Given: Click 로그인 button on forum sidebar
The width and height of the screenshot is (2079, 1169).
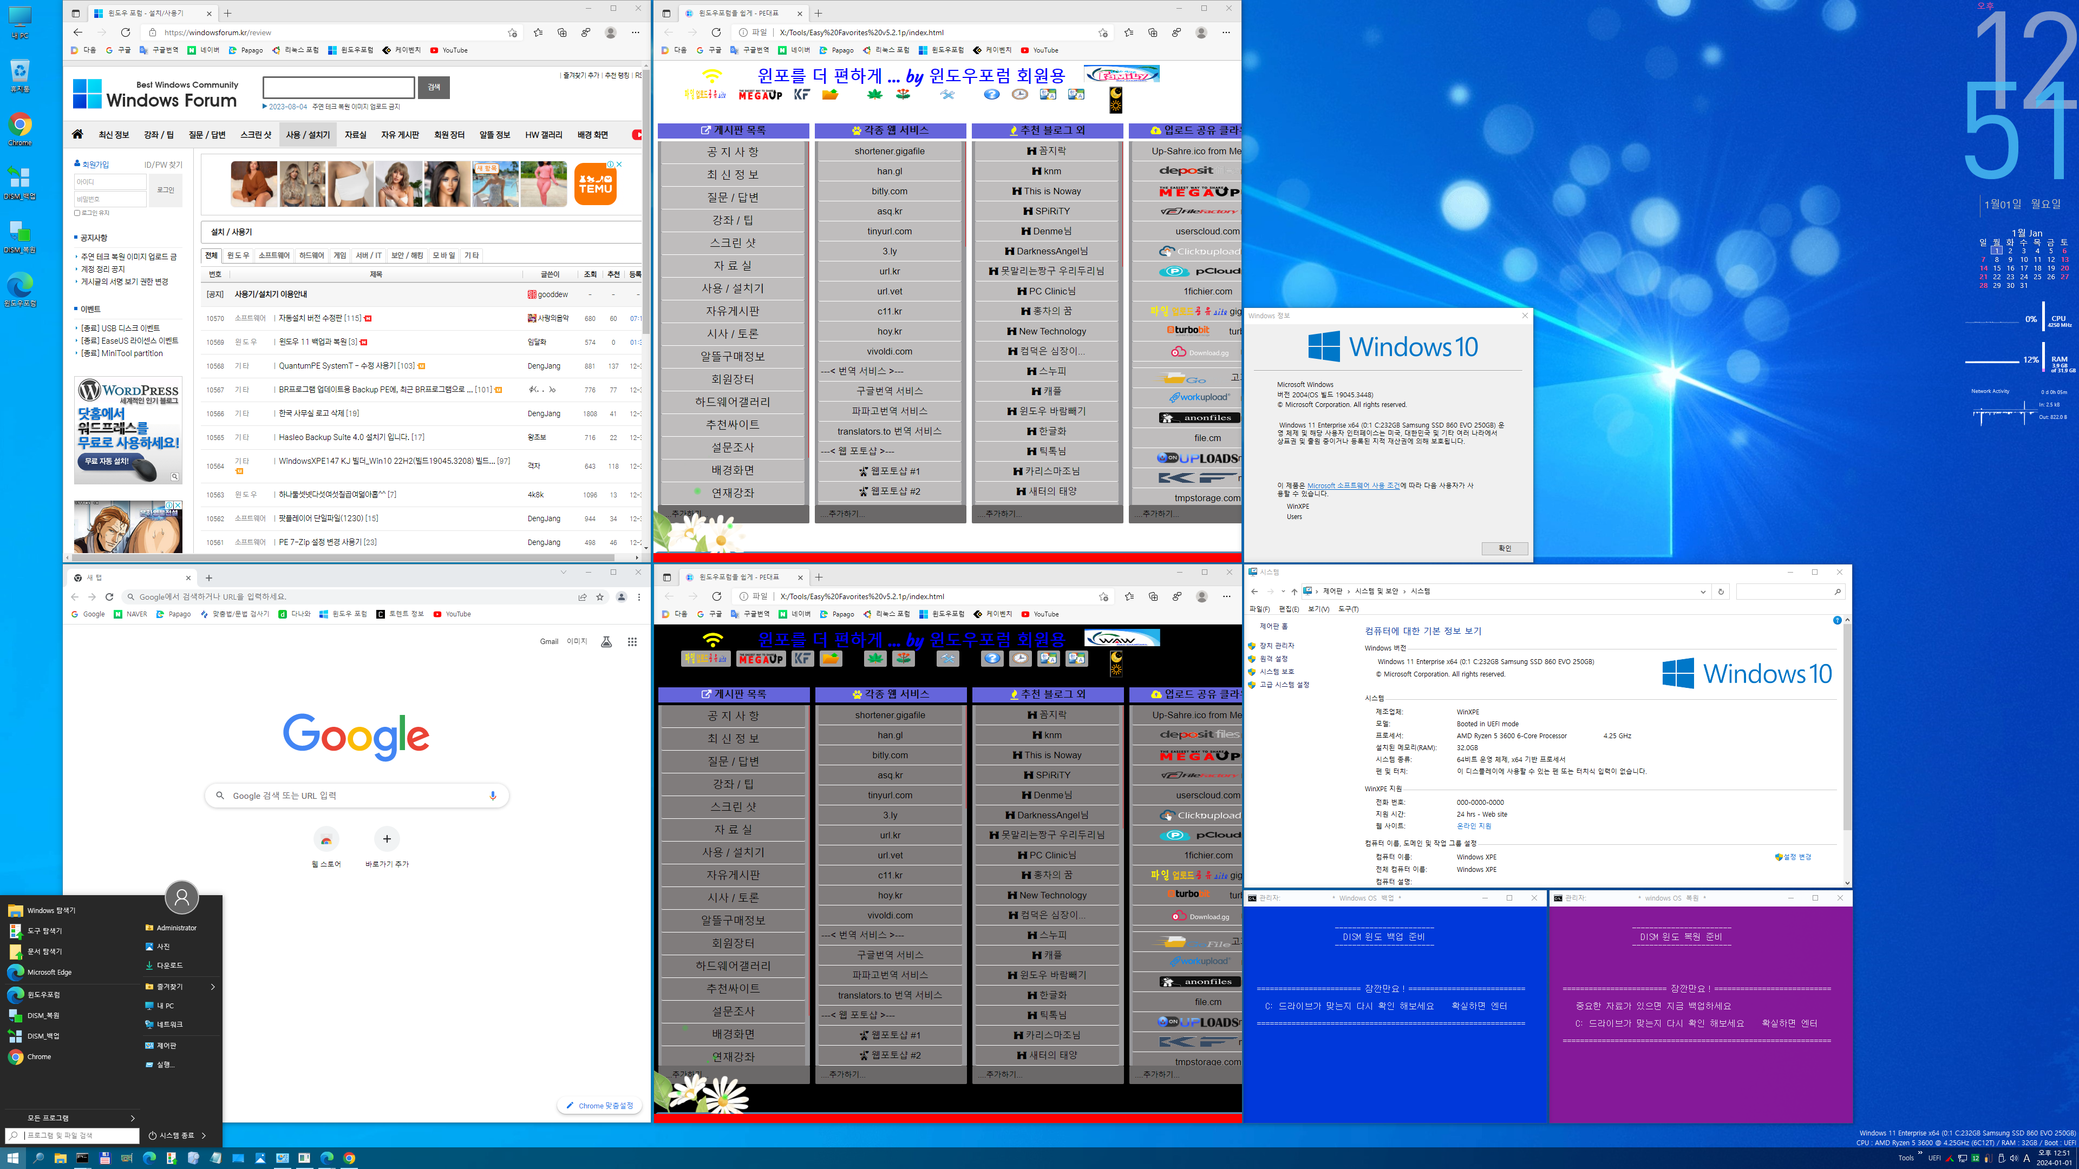Looking at the screenshot, I should pos(166,191).
